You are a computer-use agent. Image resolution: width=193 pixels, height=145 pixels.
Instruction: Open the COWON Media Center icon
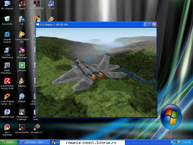click(7, 99)
